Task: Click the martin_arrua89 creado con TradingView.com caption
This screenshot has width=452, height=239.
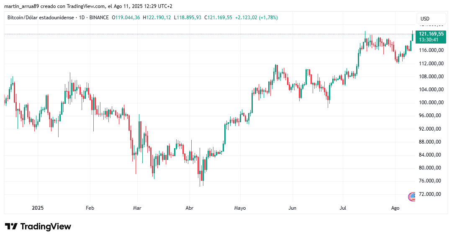Action: [x=54, y=6]
